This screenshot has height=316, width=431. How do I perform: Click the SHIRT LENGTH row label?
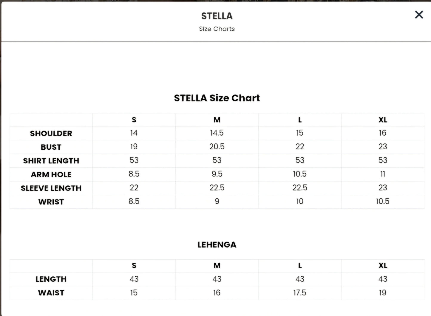point(51,161)
